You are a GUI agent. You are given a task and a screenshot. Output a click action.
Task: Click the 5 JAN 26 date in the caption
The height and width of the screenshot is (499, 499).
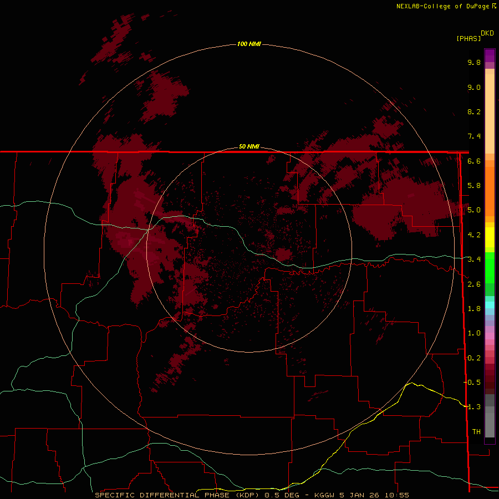click(x=358, y=495)
